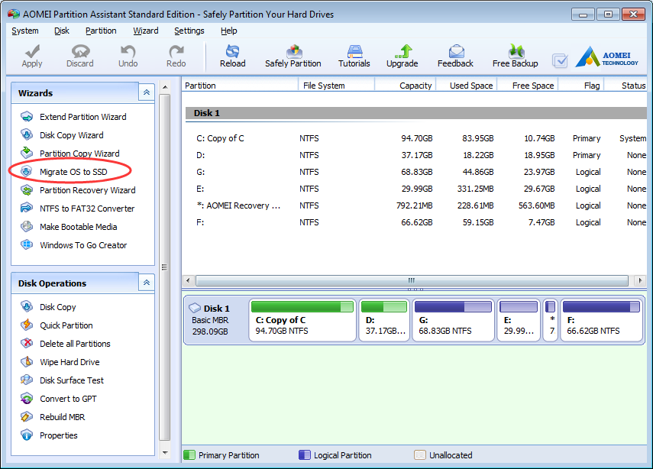
Task: Open the Disk menu
Action: click(x=62, y=31)
